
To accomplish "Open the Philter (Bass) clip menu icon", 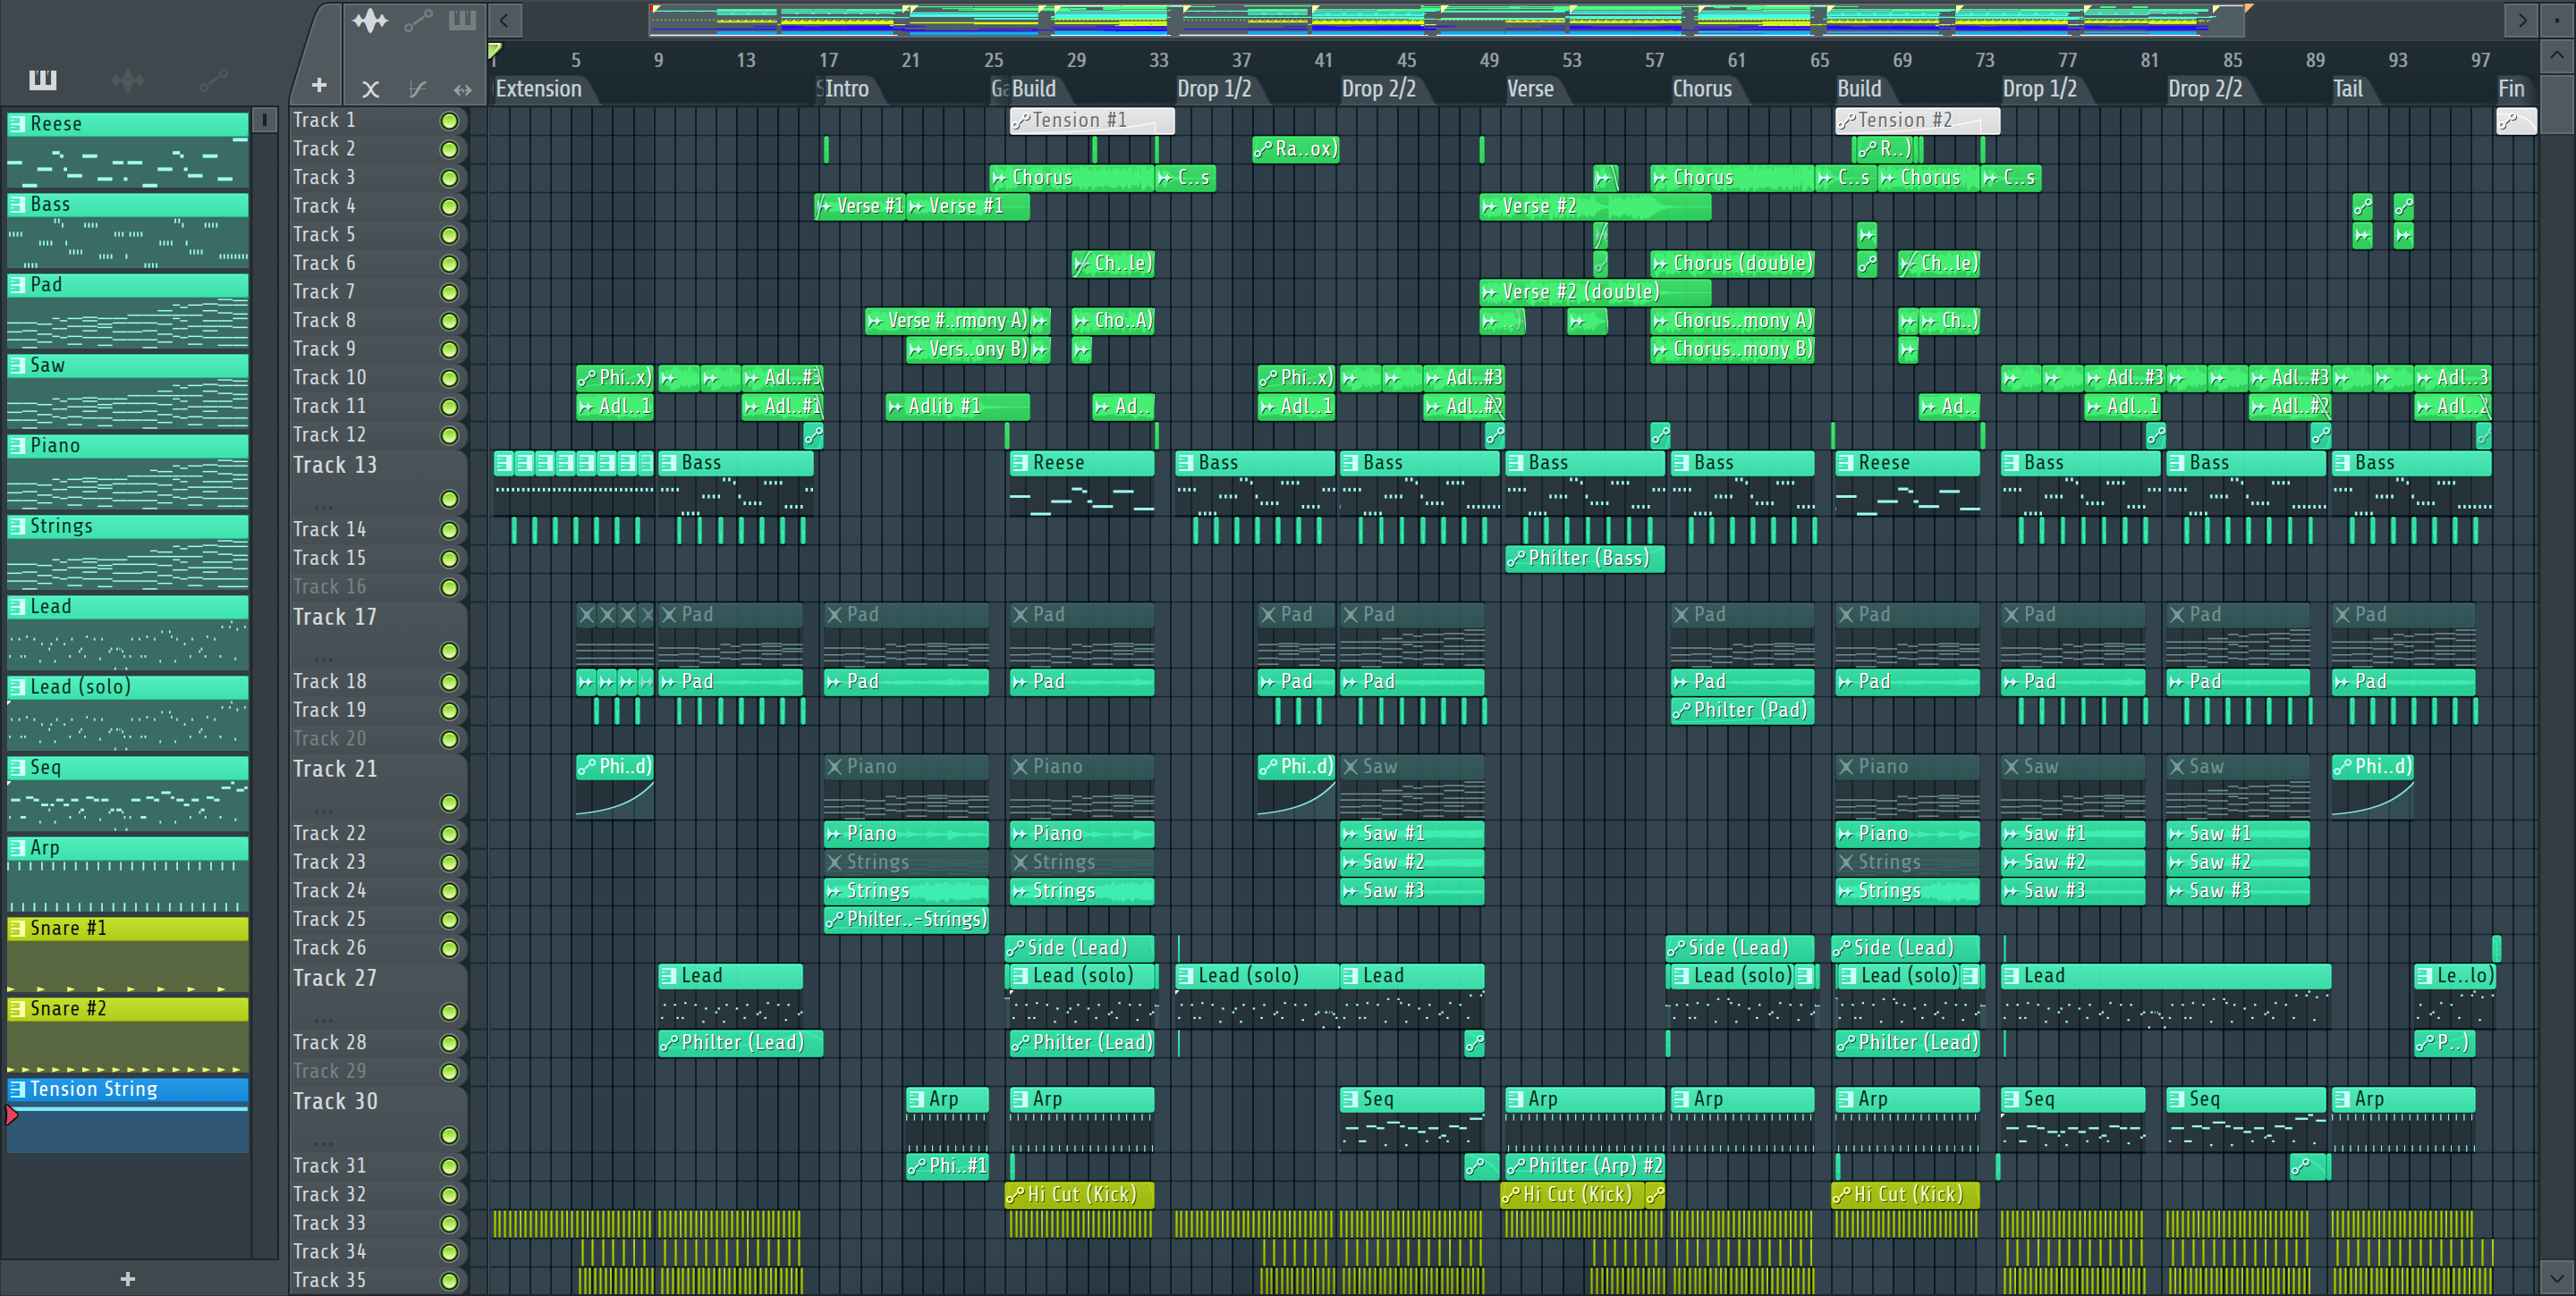I will (1517, 559).
